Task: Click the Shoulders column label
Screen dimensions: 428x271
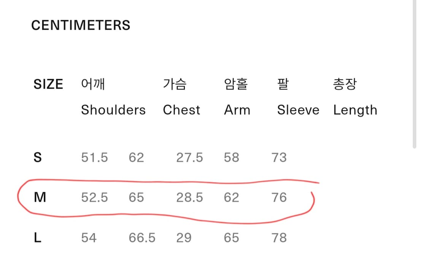Action: [x=113, y=110]
